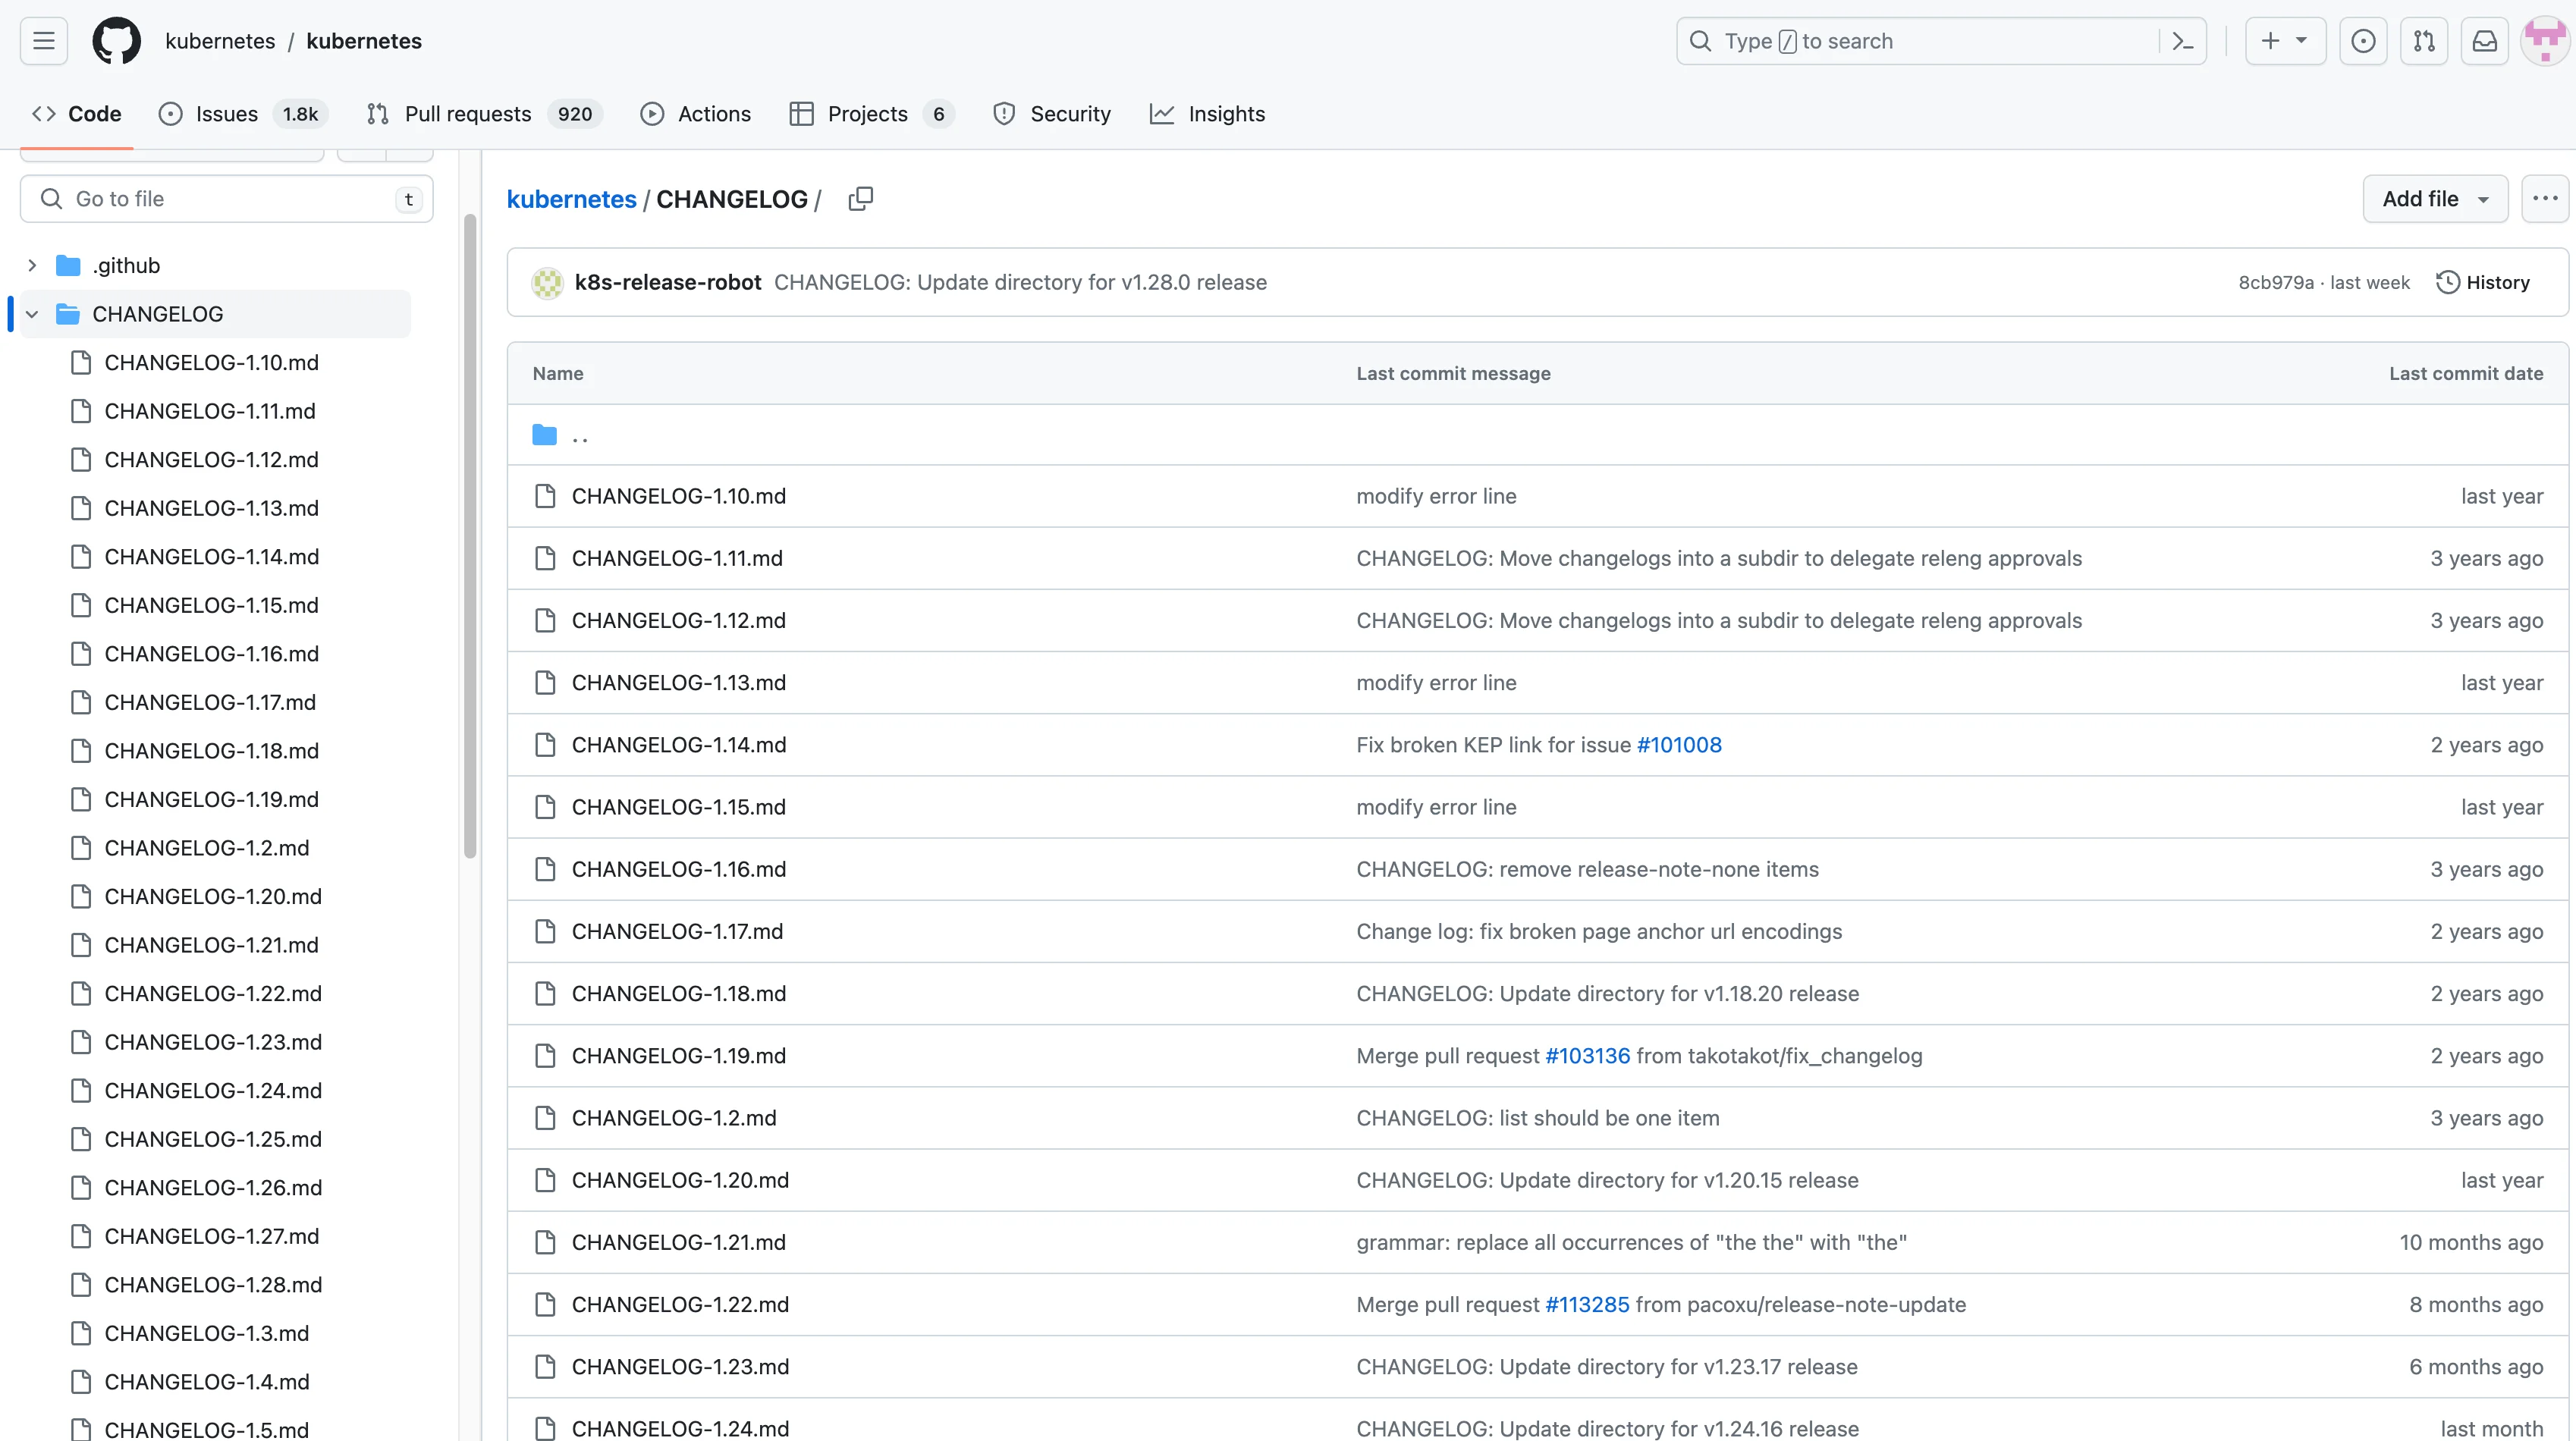Copy the CHANGELOG directory path

point(860,199)
